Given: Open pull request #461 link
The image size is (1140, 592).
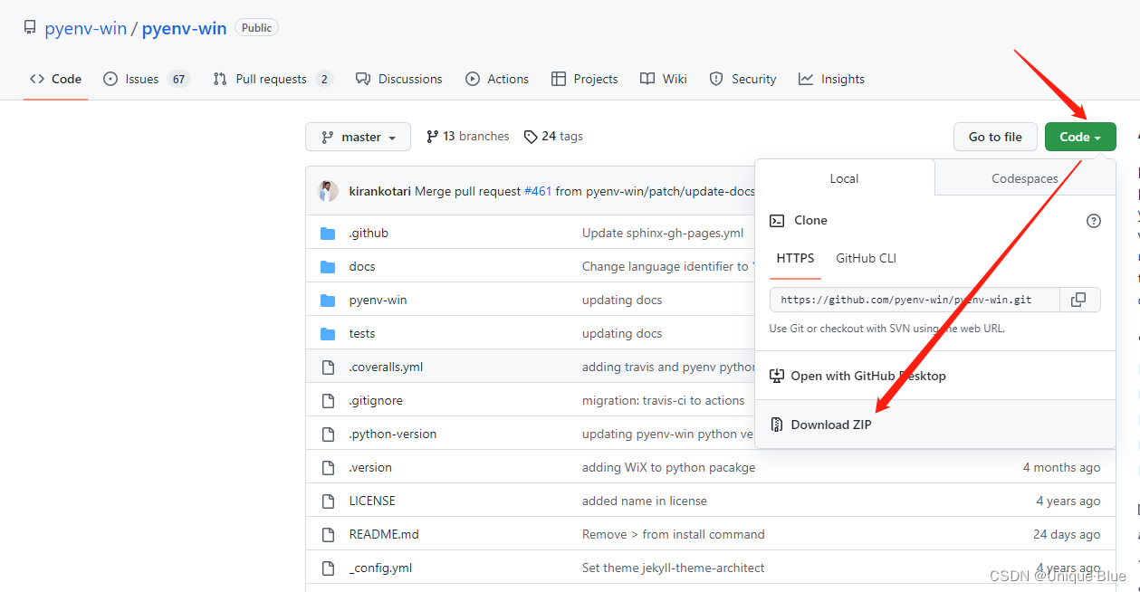Looking at the screenshot, I should pos(538,191).
